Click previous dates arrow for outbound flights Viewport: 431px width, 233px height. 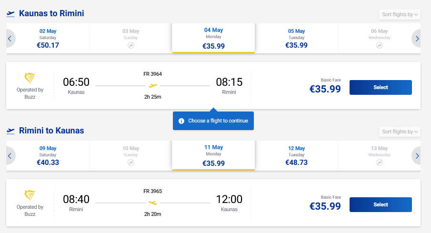point(10,39)
